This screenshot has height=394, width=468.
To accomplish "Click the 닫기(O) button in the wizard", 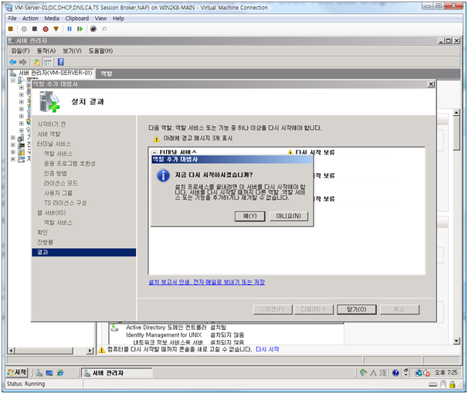I will pyautogui.click(x=357, y=310).
